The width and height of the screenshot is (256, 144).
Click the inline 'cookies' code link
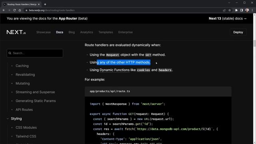pos(144,70)
